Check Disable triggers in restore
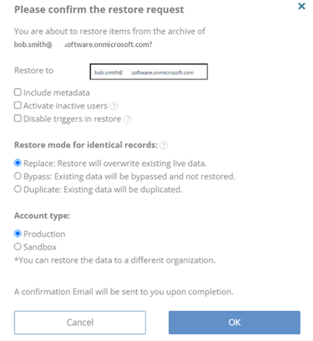 (x=18, y=118)
